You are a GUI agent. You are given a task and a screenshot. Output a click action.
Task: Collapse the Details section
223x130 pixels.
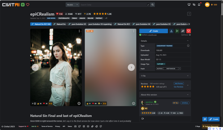click(165, 41)
